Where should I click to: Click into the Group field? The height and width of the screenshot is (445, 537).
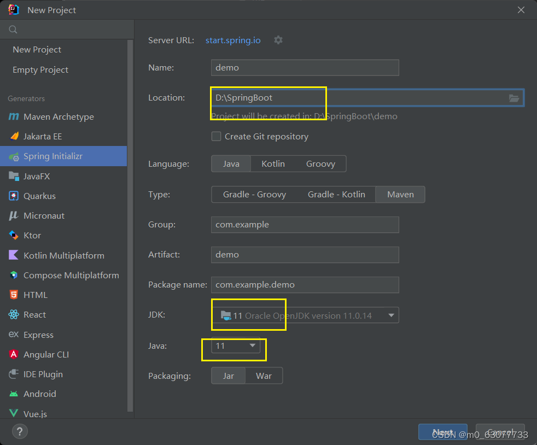tap(305, 225)
